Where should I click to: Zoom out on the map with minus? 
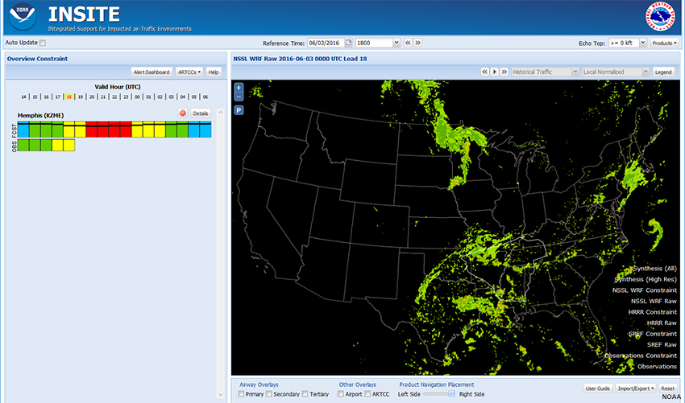pyautogui.click(x=239, y=97)
